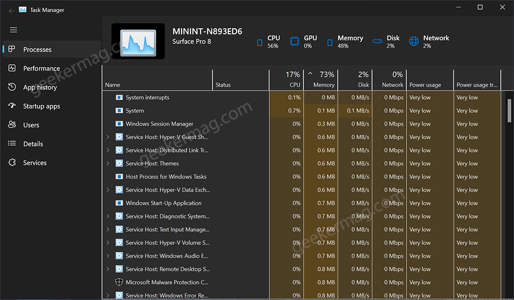Sort processes by the CPU column

pyautogui.click(x=286, y=80)
